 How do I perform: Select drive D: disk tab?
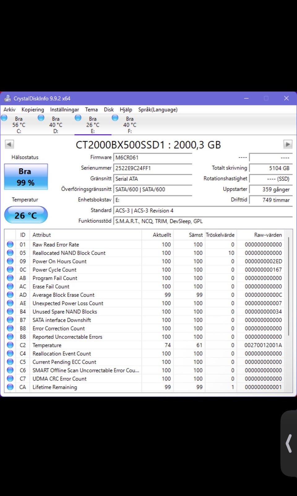pos(56,125)
